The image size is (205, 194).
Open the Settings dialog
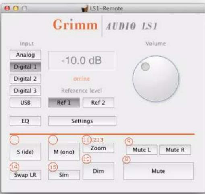click(x=82, y=121)
